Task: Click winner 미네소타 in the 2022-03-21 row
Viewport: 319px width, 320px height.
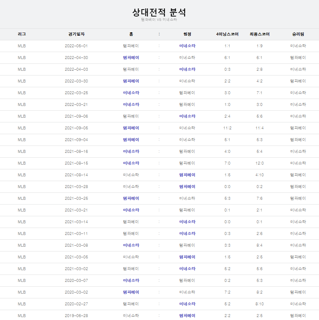Action: point(298,105)
